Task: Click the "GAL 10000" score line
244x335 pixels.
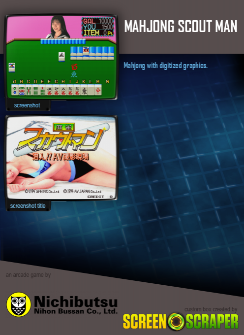Action: tap(98, 21)
